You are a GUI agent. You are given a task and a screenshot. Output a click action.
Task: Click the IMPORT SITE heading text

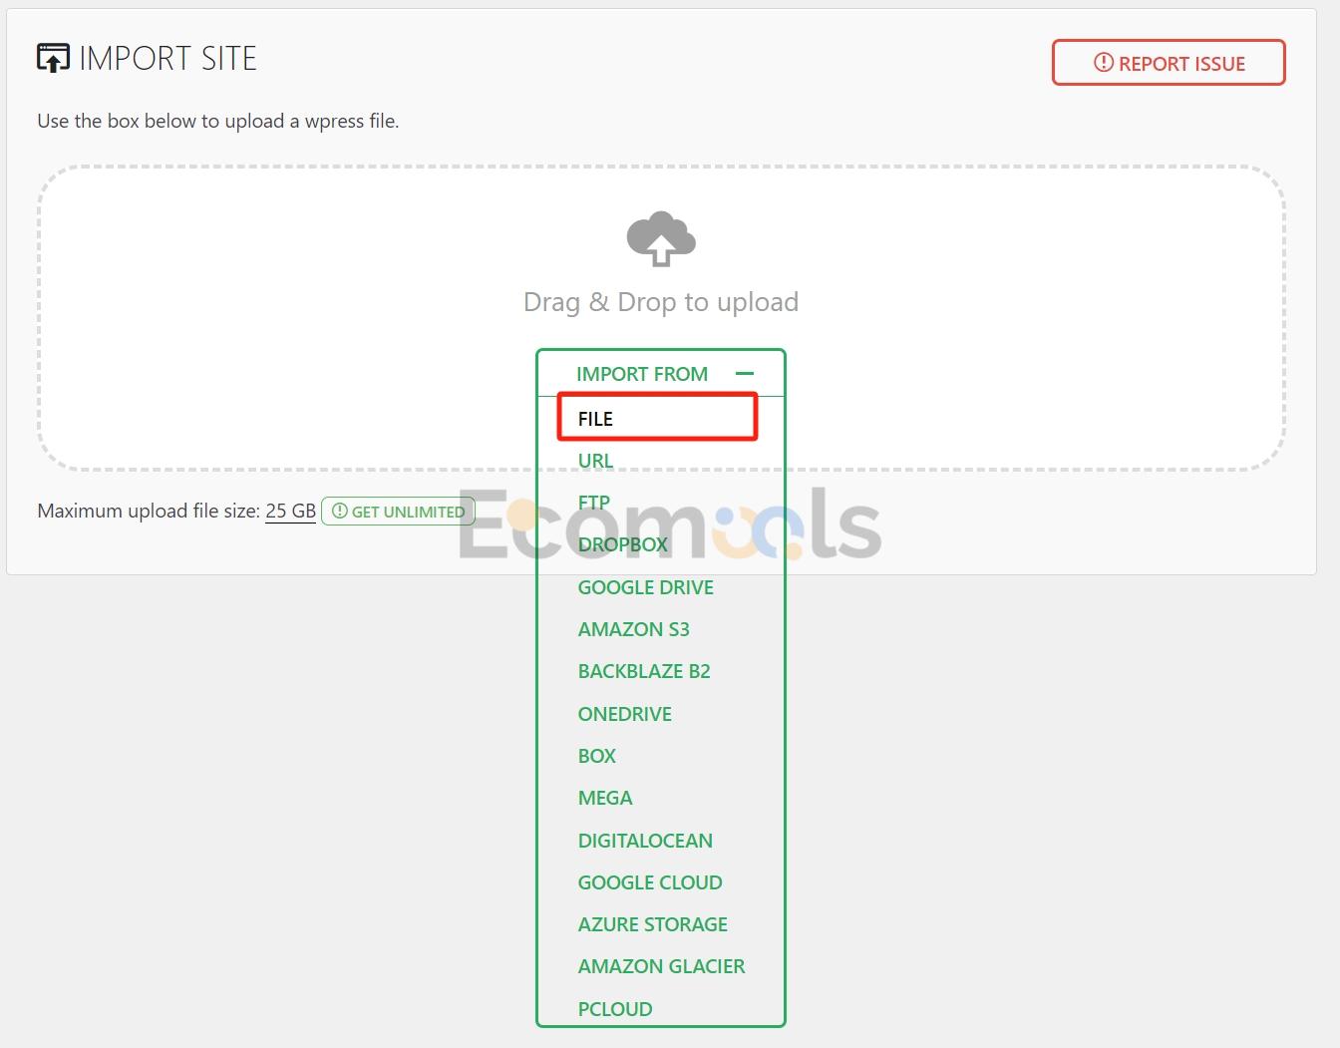tap(167, 59)
